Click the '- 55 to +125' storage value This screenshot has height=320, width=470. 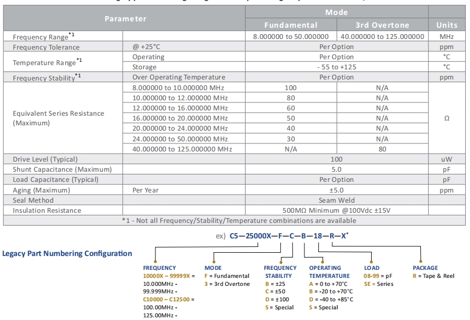(336, 67)
